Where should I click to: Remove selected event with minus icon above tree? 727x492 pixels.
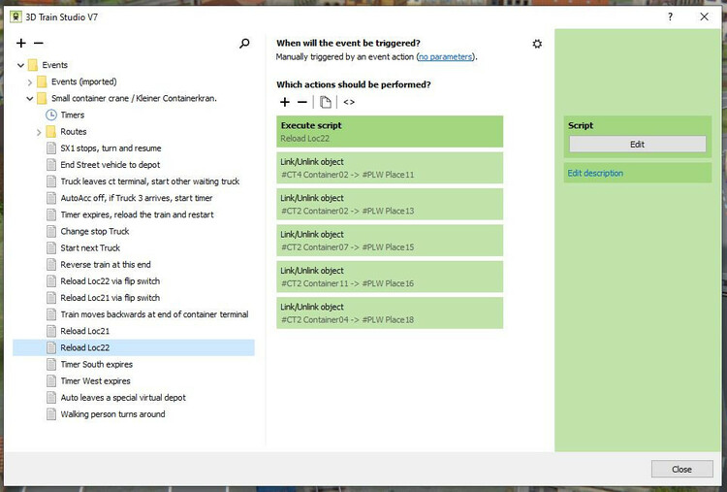39,43
